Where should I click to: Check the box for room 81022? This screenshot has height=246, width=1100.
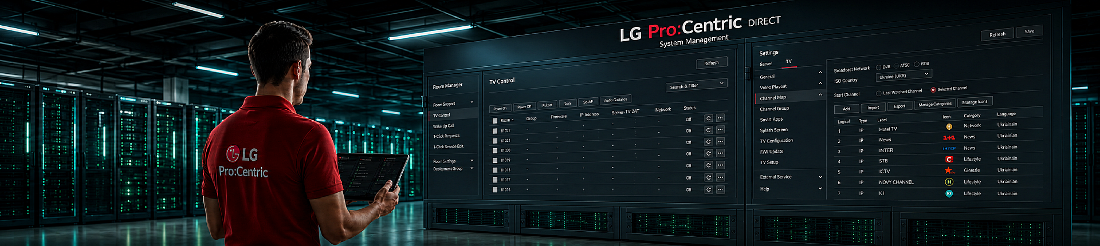(495, 131)
